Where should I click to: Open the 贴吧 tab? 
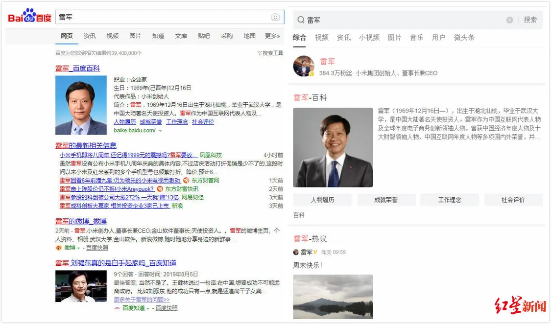(204, 36)
